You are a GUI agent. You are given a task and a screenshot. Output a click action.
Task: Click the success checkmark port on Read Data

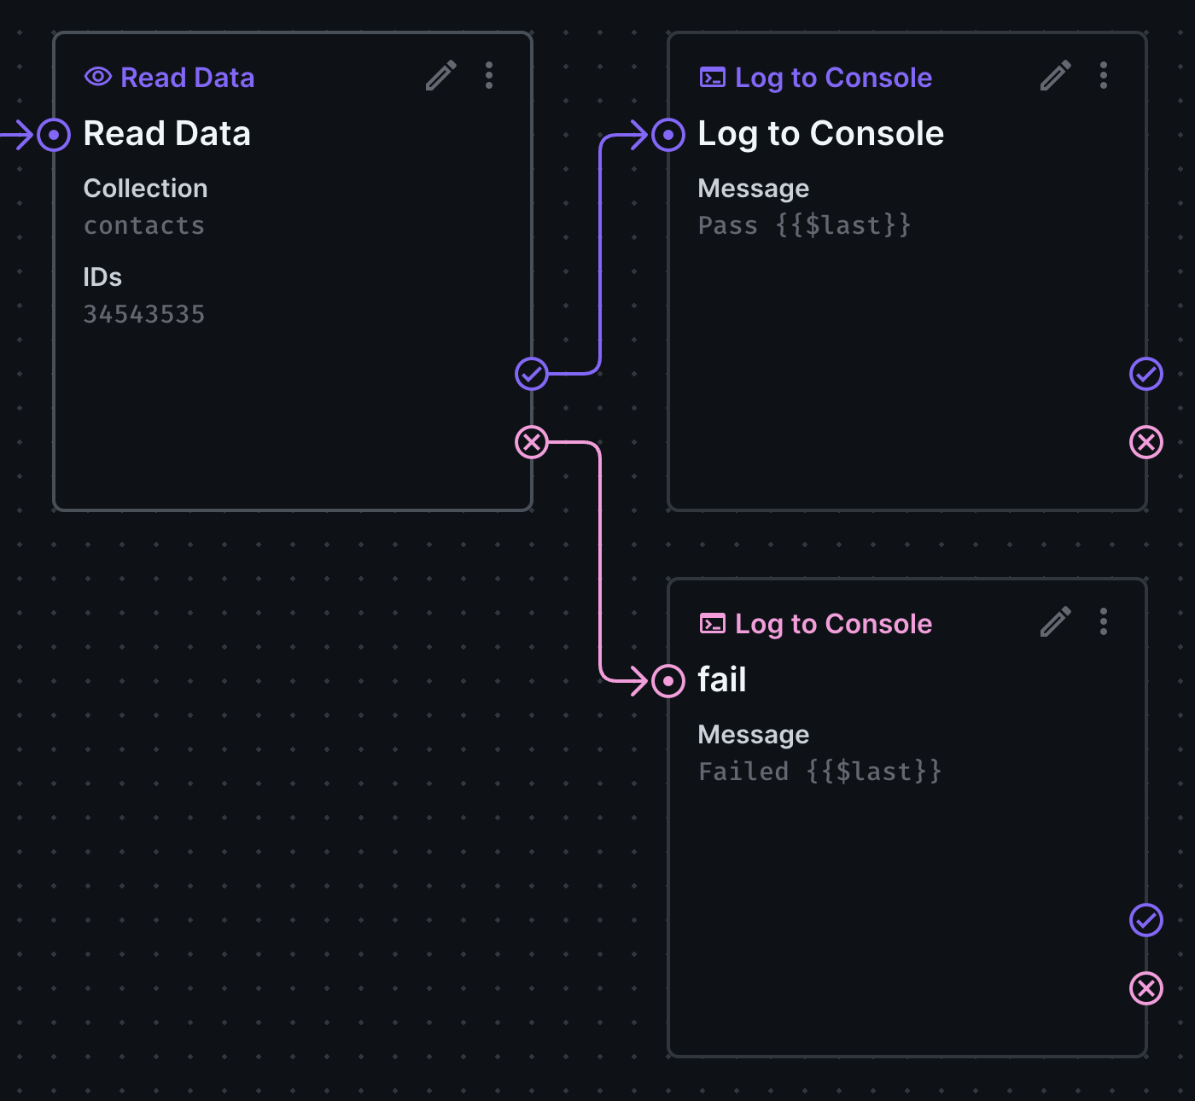point(531,373)
